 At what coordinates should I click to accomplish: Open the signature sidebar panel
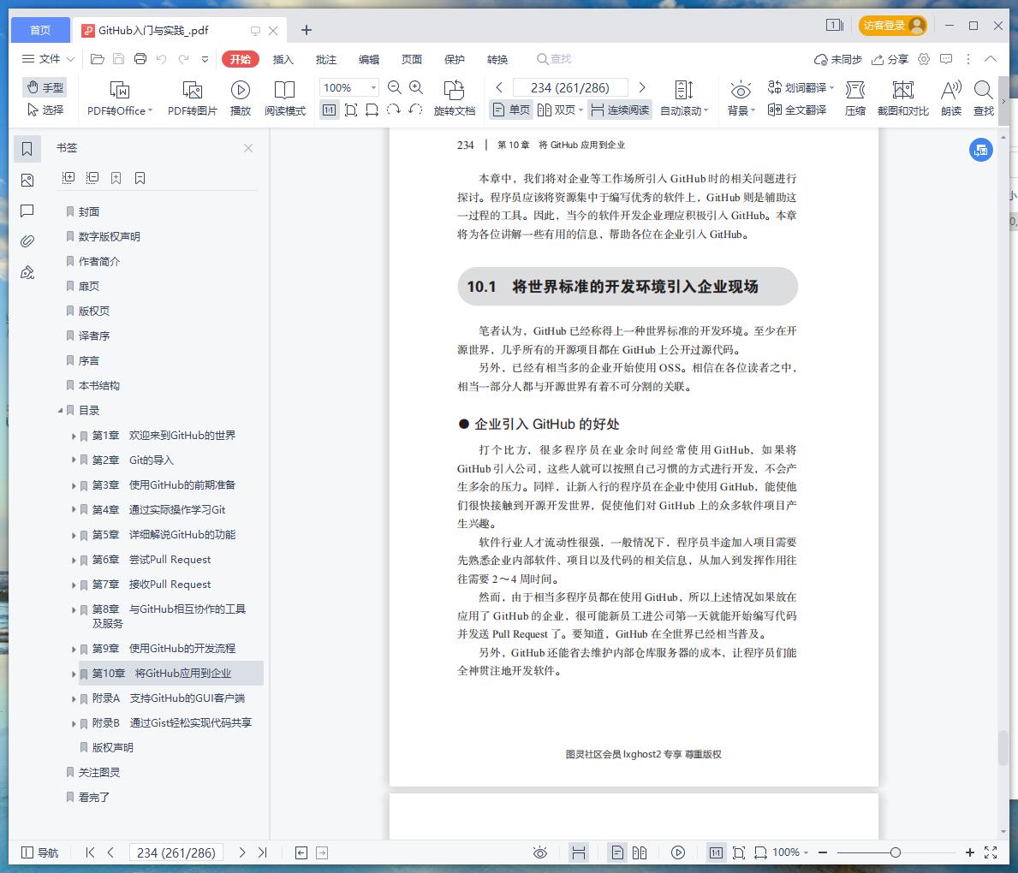(x=27, y=273)
